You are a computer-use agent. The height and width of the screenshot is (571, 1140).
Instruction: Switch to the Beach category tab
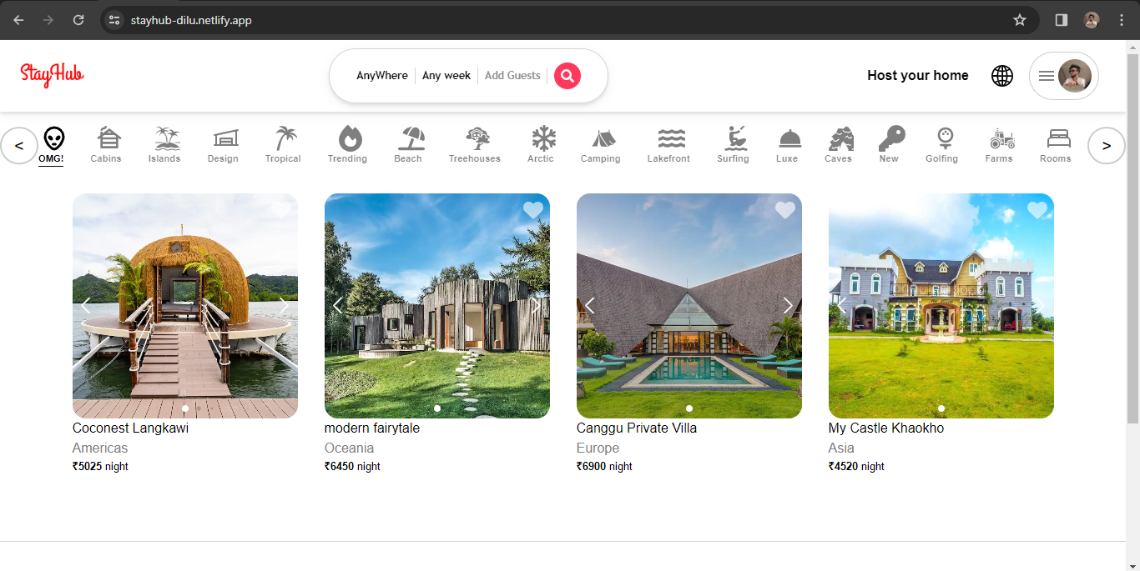point(408,144)
